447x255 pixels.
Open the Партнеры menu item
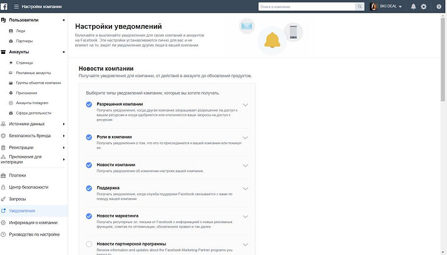pyautogui.click(x=24, y=41)
